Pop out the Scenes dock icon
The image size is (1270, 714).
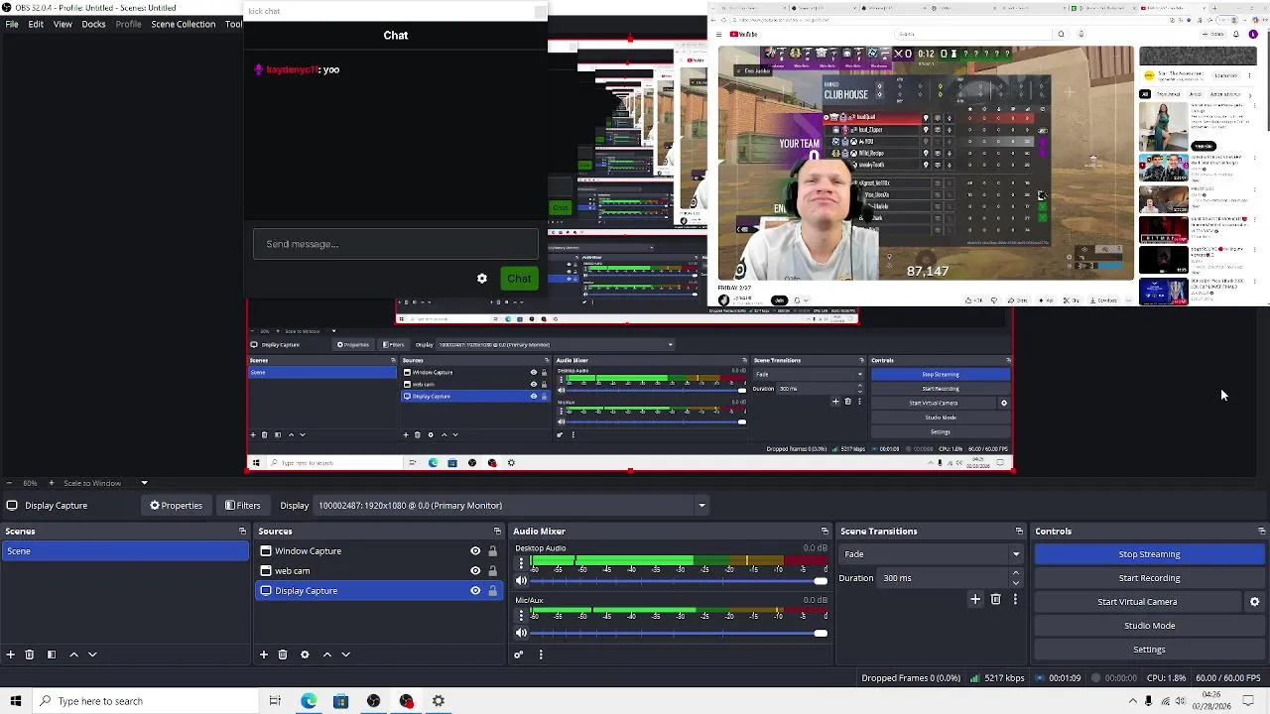(242, 532)
